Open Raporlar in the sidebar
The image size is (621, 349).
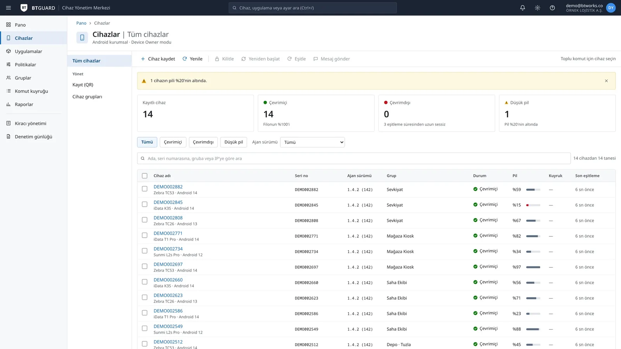coord(33,104)
